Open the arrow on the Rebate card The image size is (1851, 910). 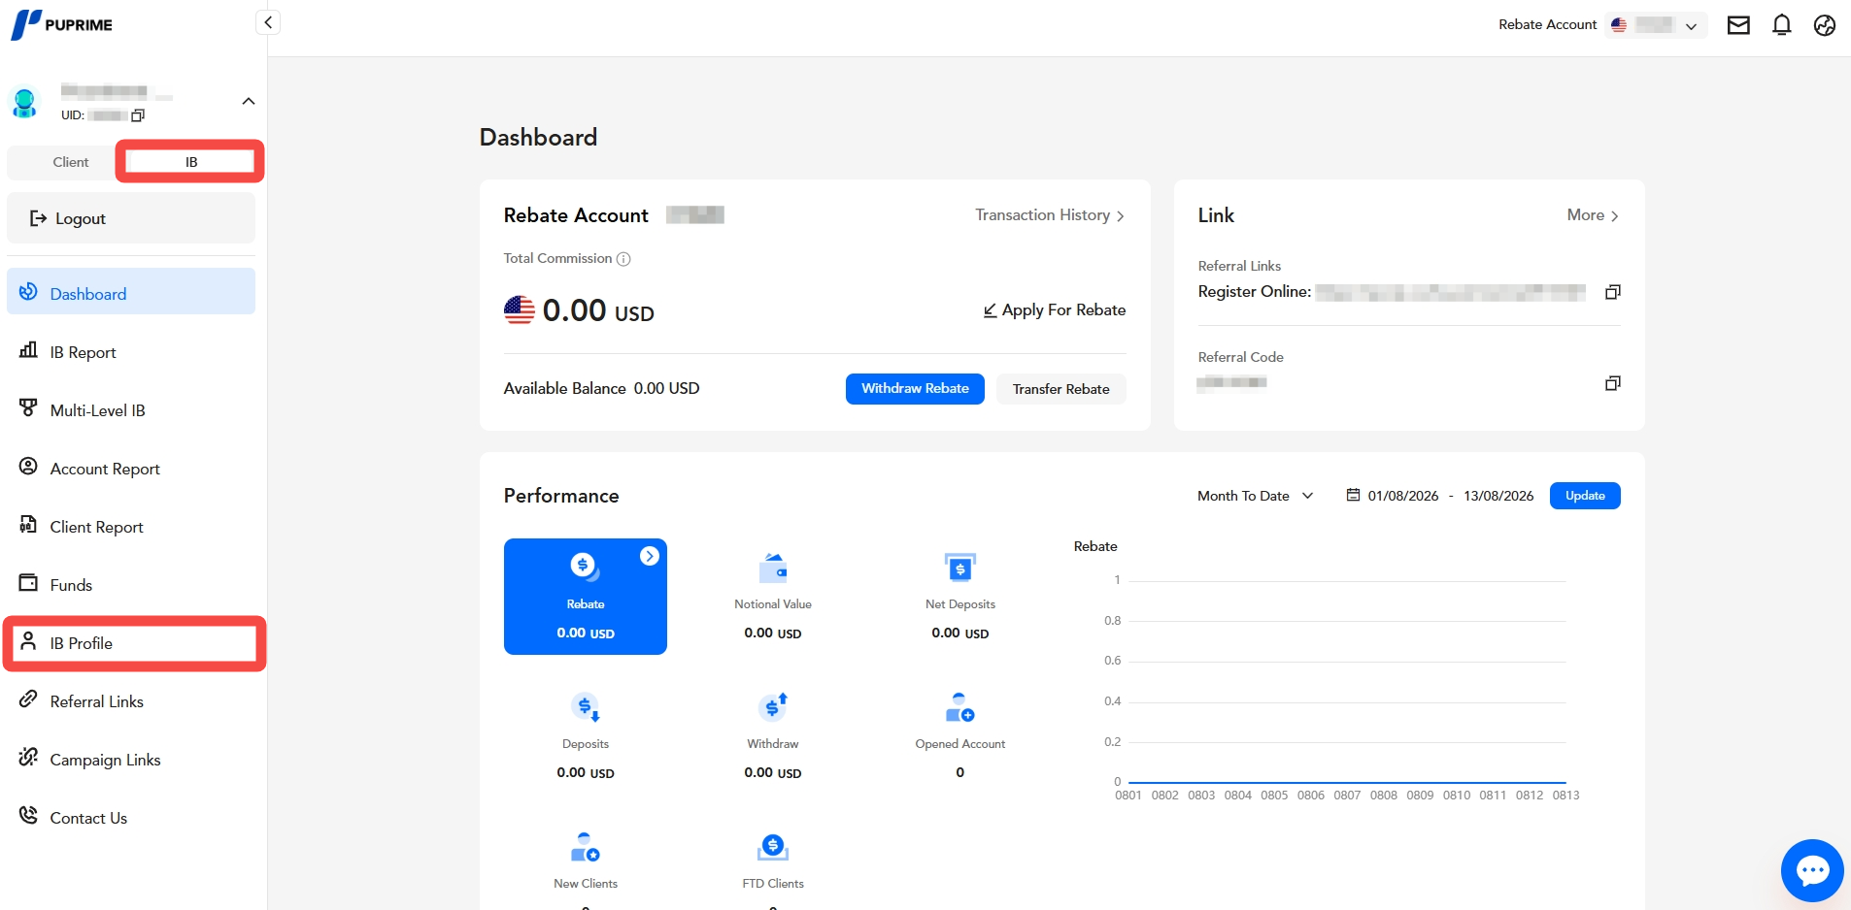point(650,556)
